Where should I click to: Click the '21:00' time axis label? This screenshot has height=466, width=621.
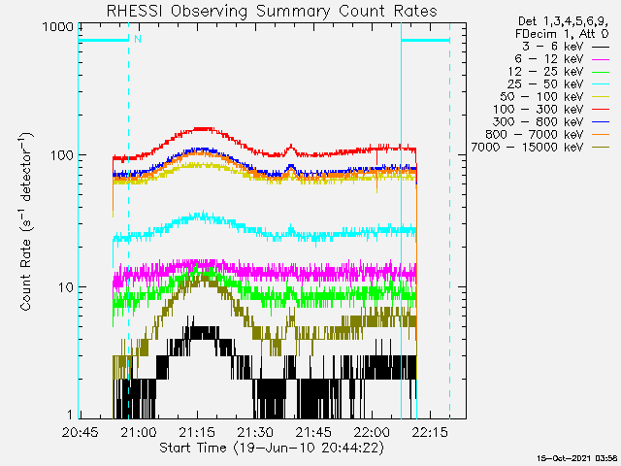[x=138, y=432]
